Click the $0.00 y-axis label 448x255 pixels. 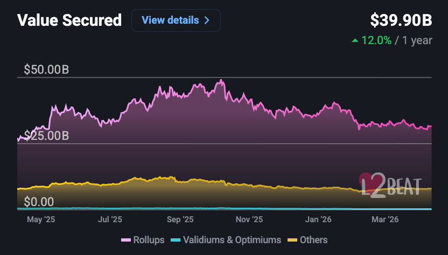[39, 202]
